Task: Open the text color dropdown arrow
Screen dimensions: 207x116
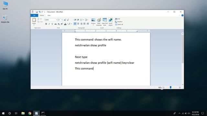Action: 67,24
